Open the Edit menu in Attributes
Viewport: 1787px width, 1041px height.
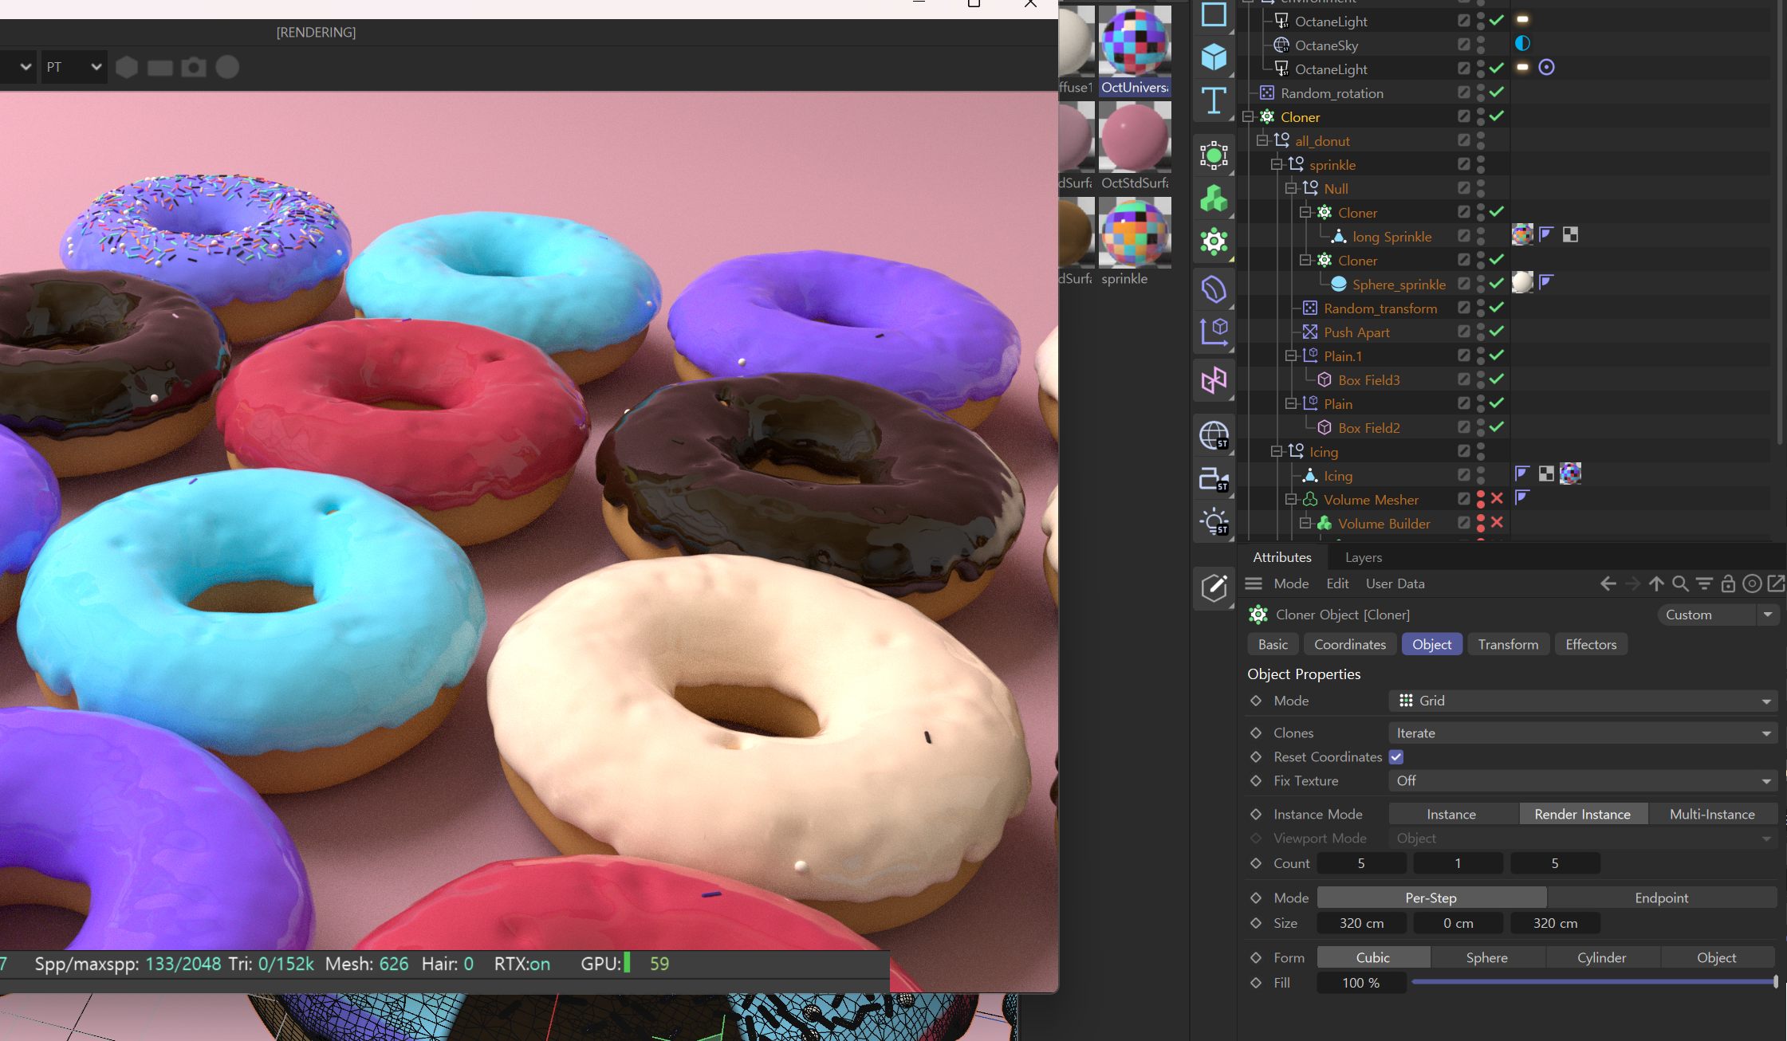(x=1337, y=583)
